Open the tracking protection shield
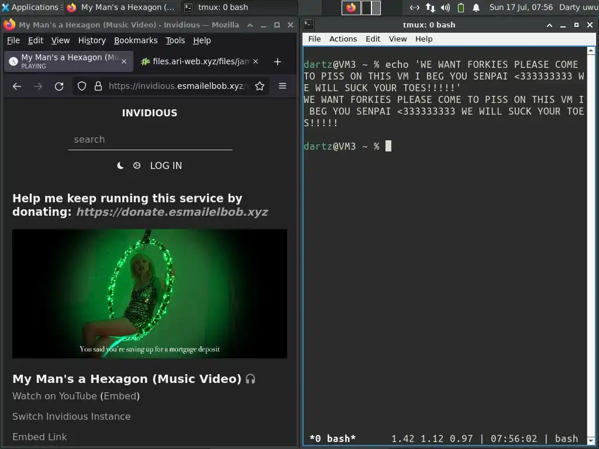Image resolution: width=599 pixels, height=449 pixels. [82, 87]
